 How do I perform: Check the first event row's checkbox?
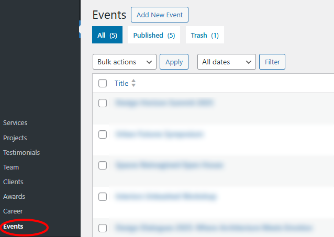[x=103, y=103]
